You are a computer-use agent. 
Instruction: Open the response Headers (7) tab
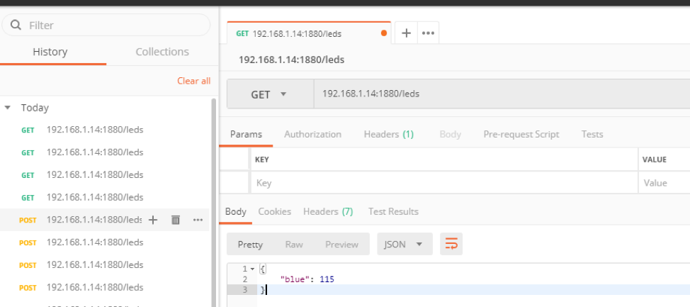click(x=327, y=211)
